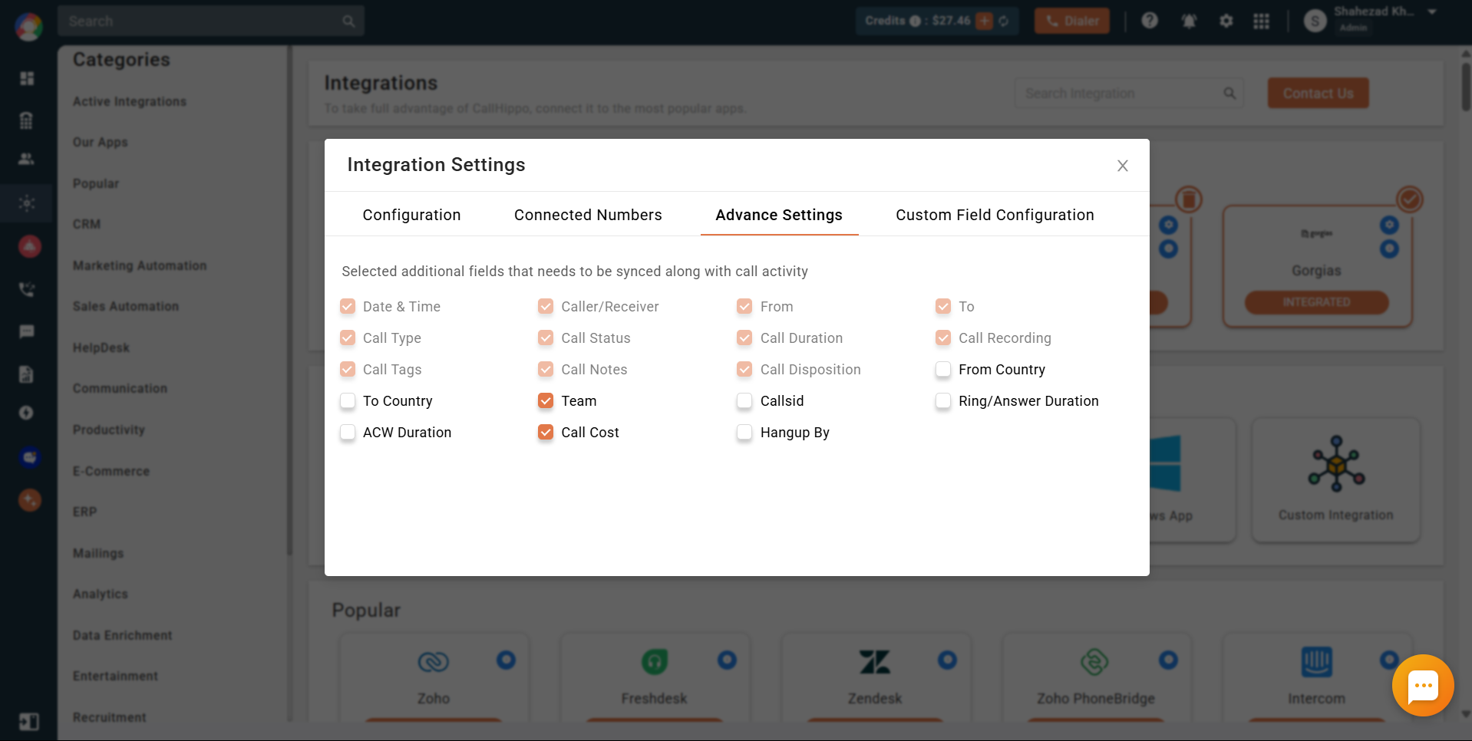
Task: Toggle the Call Type checkbox
Action: 348,338
